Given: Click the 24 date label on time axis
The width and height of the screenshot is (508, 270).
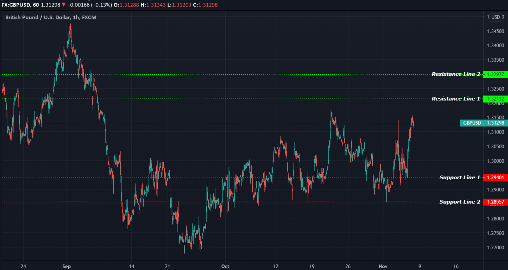Looking at the screenshot, I should point(23,267).
